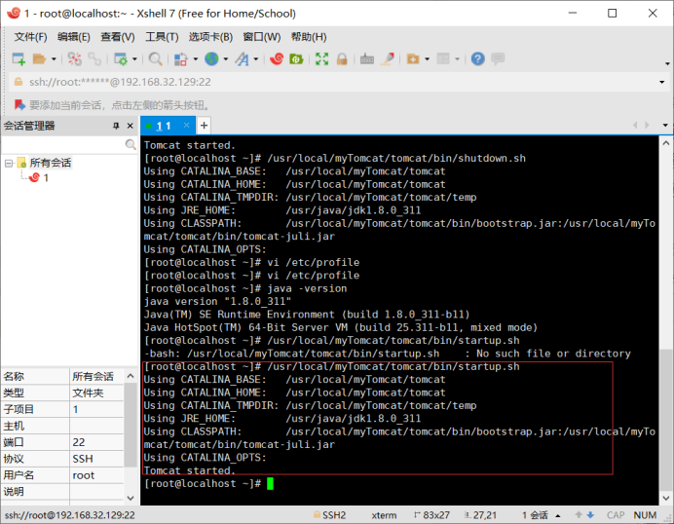
Task: Open the 查看(V) menu
Action: 117,37
